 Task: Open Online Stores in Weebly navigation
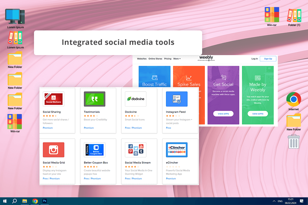(x=155, y=59)
